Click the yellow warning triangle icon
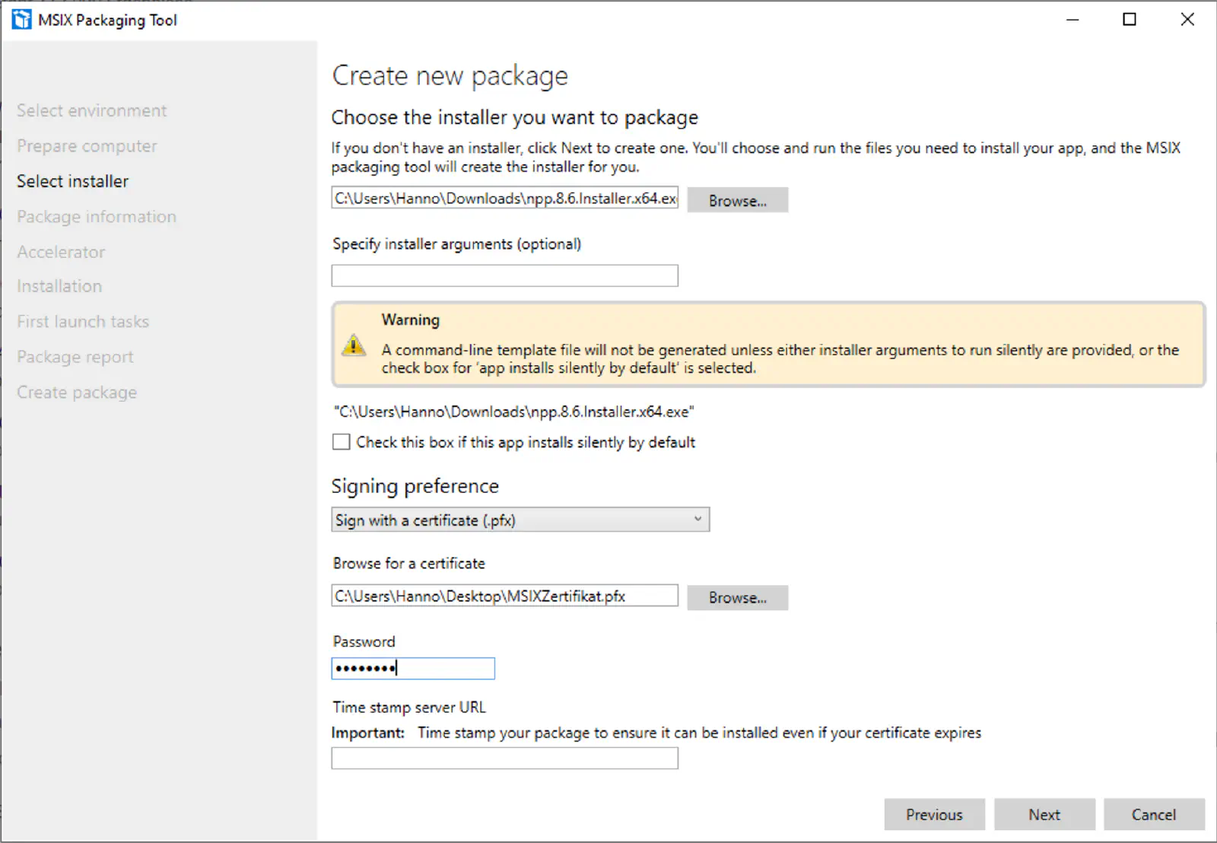 (353, 345)
